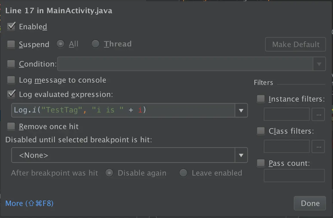Image resolution: width=333 pixels, height=218 pixels.
Task: Tick the Condition checkbox
Action: point(11,64)
